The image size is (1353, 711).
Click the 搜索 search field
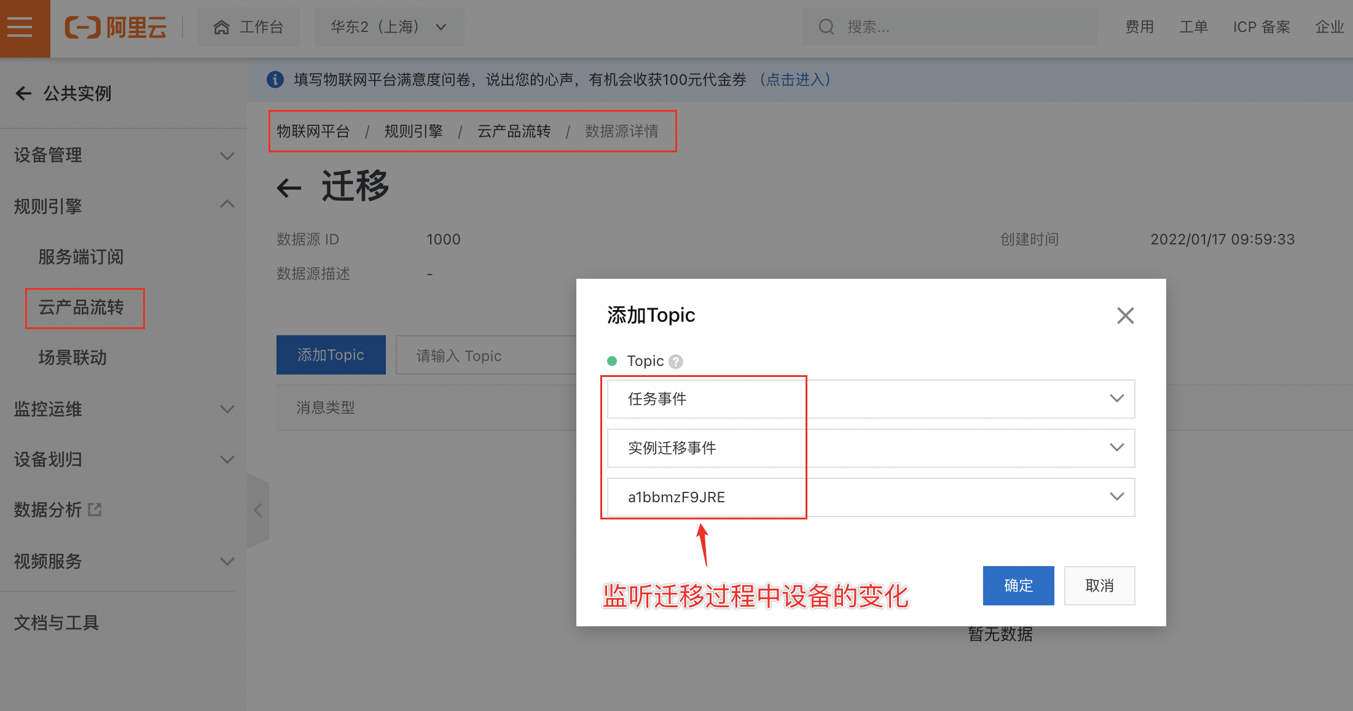(949, 27)
